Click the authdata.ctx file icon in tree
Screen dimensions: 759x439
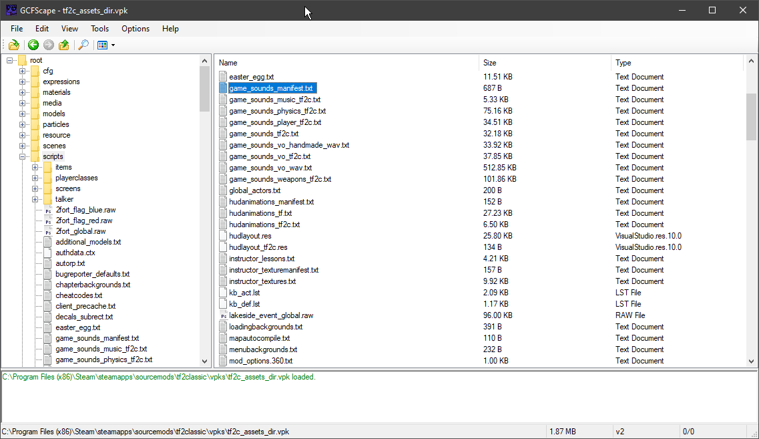[x=47, y=253]
